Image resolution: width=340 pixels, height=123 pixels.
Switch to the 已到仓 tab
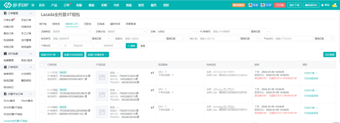point(88,24)
